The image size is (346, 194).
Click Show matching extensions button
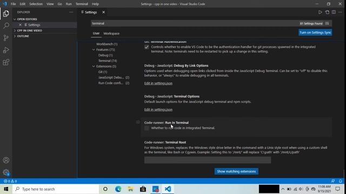click(x=236, y=171)
